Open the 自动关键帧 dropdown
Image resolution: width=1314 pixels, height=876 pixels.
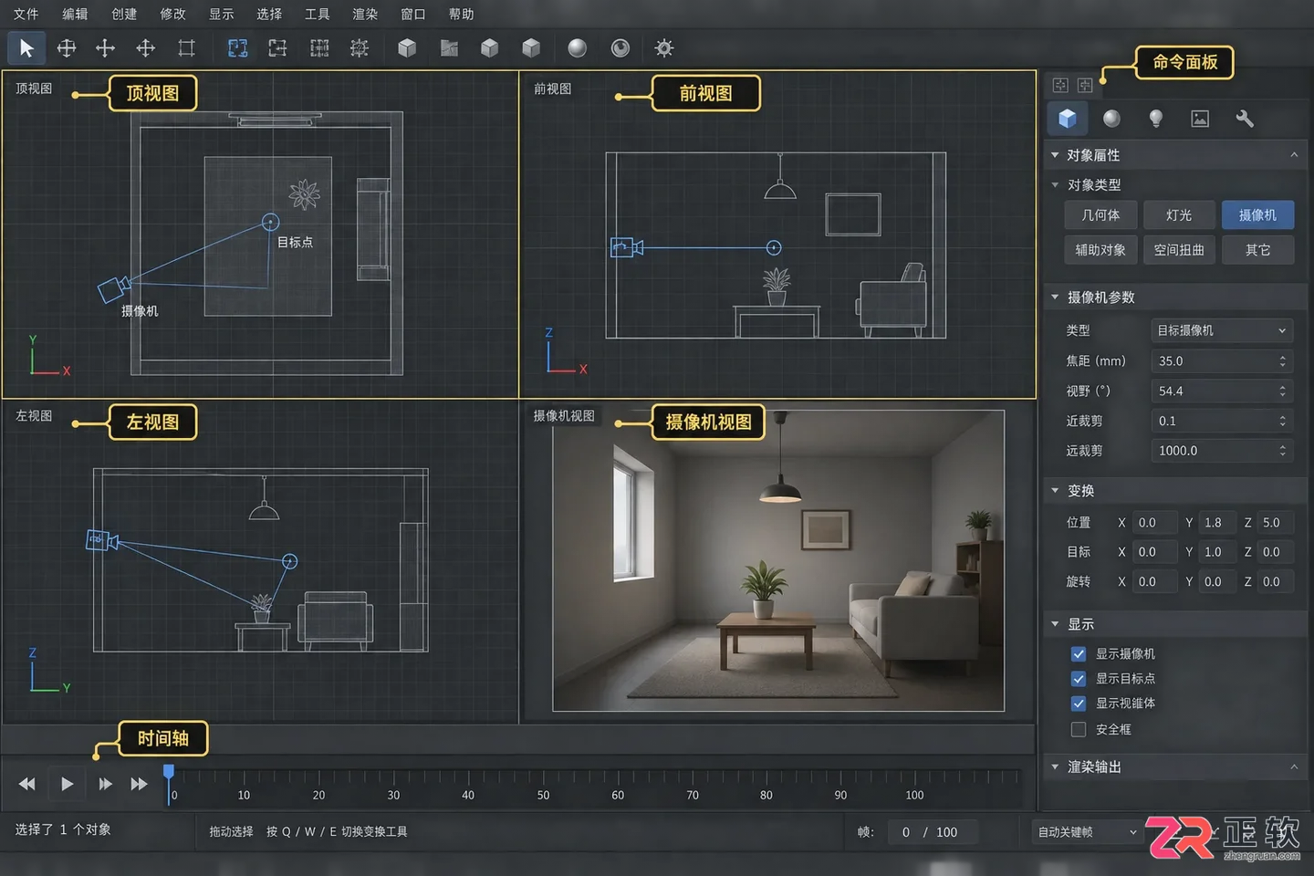[1088, 832]
